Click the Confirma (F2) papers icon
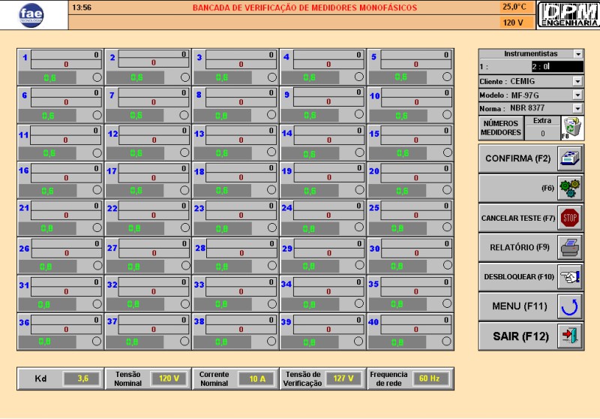This screenshot has height=419, width=600. (x=571, y=158)
